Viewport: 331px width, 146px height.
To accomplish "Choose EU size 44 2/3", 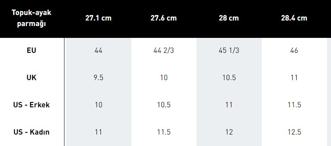I will [x=164, y=51].
